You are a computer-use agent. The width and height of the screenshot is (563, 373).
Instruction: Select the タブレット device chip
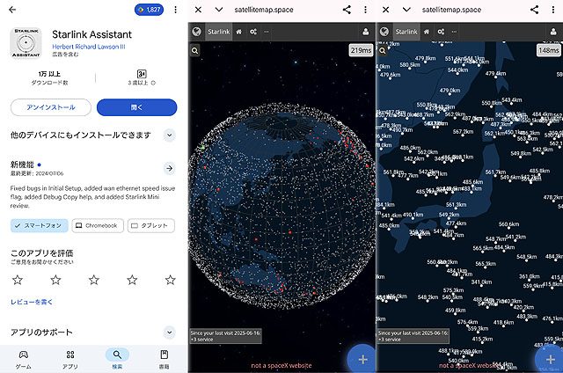pyautogui.click(x=151, y=225)
